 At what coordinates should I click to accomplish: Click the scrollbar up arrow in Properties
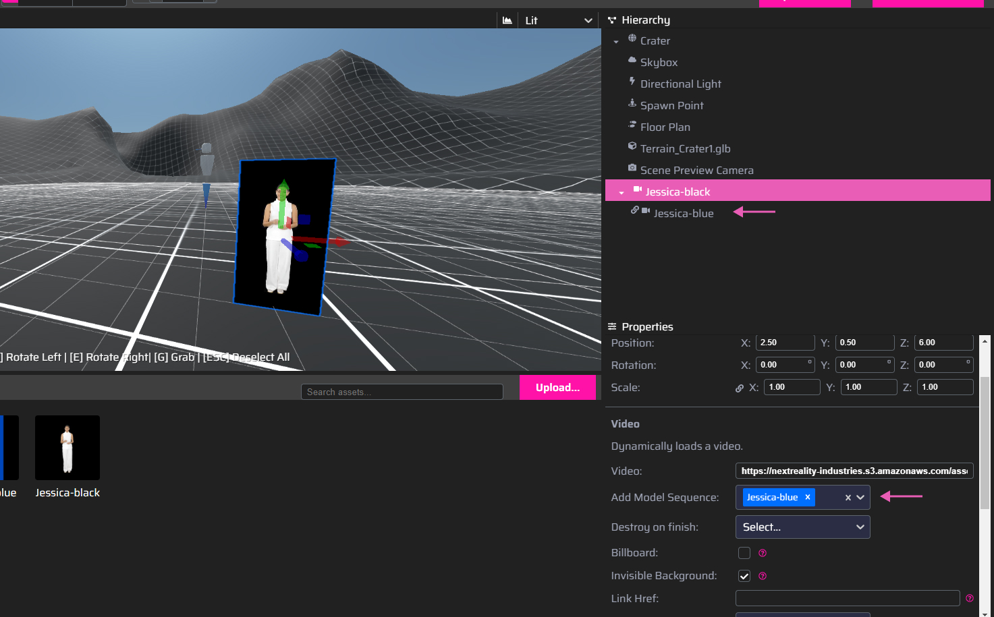985,341
